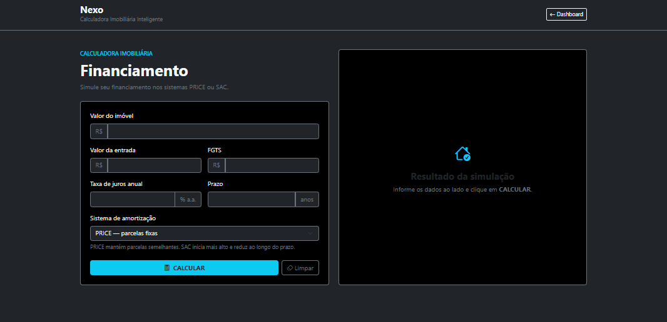Focus the Prazo years input field
This screenshot has height=322, width=667.
[252, 200]
